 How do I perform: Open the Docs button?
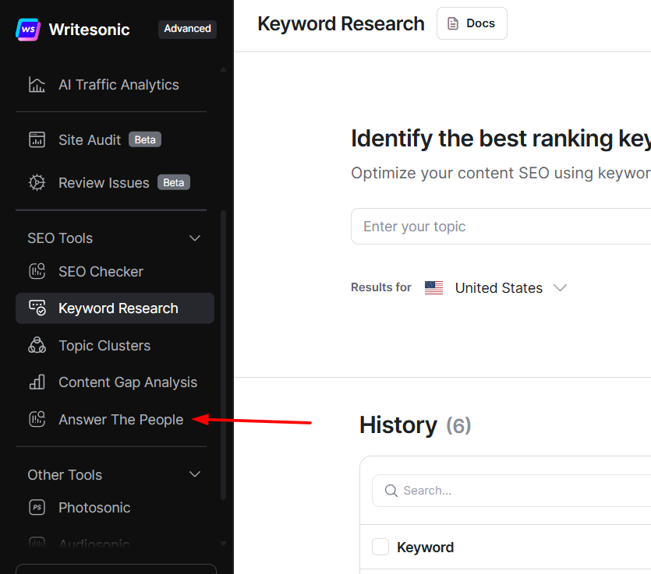[472, 23]
